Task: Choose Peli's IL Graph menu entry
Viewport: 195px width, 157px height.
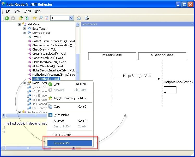Action: [70, 135]
